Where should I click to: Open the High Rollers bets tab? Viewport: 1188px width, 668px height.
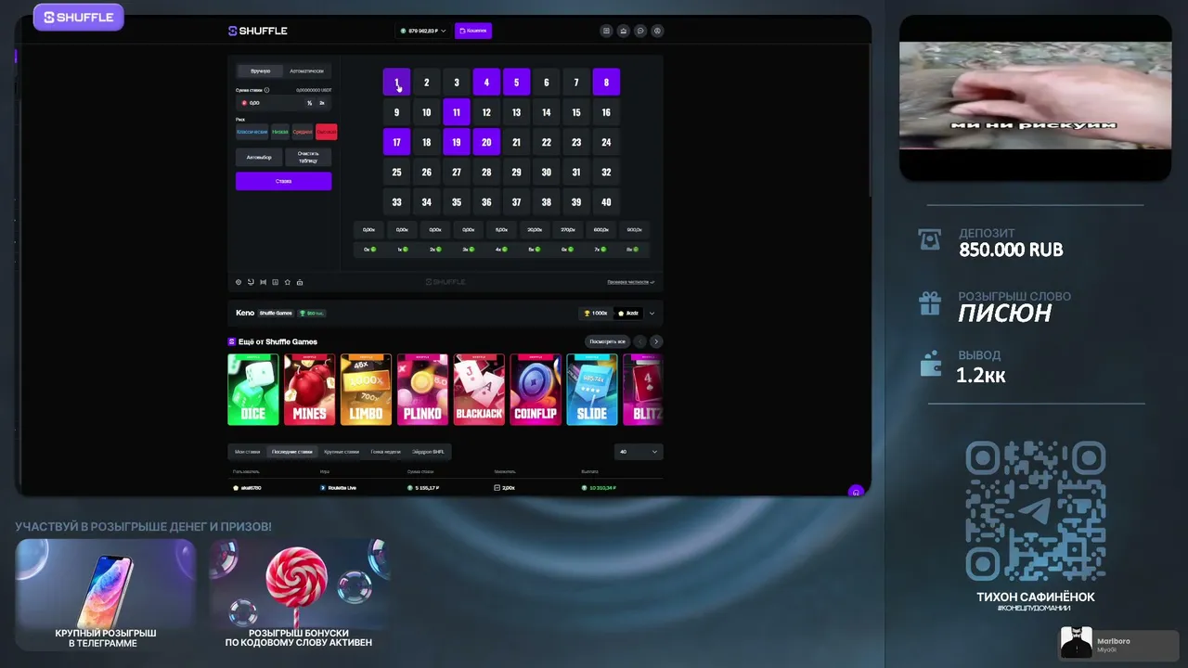click(x=342, y=452)
